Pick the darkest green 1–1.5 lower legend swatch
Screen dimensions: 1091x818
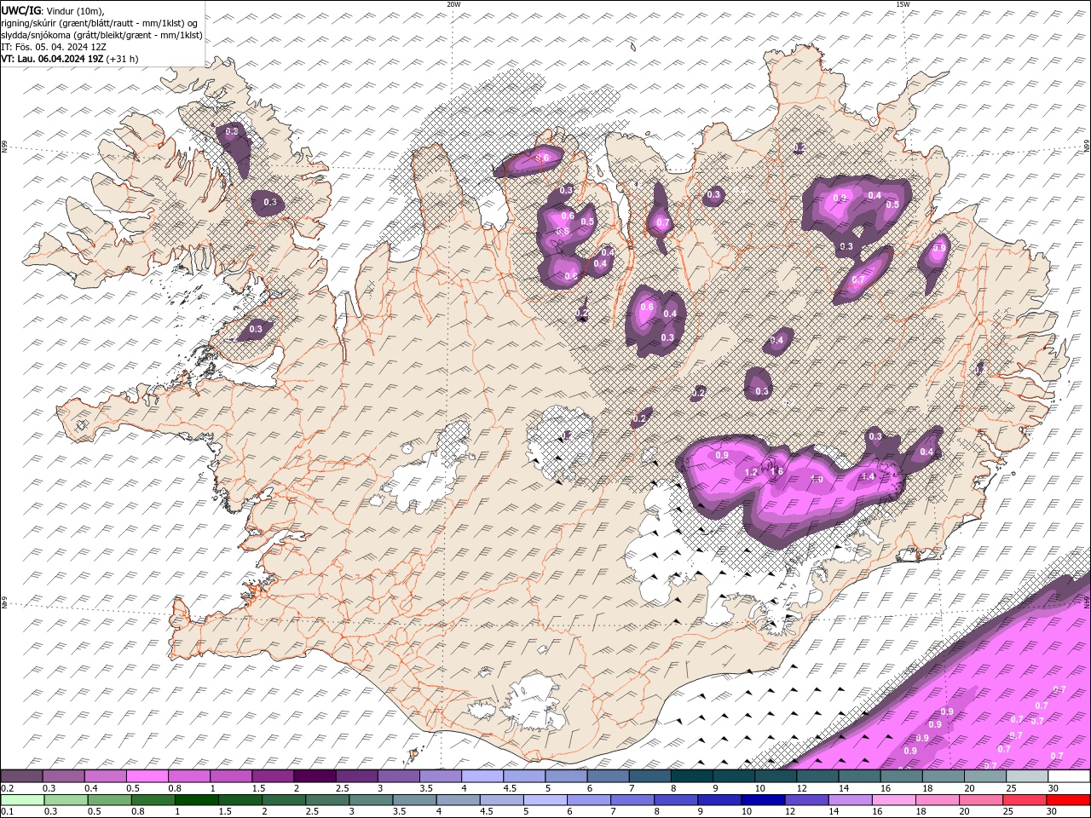click(x=196, y=799)
